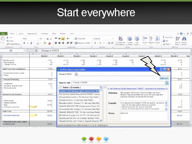Click the Excel Help question mark icon
The image size is (192, 144).
pos(181,33)
